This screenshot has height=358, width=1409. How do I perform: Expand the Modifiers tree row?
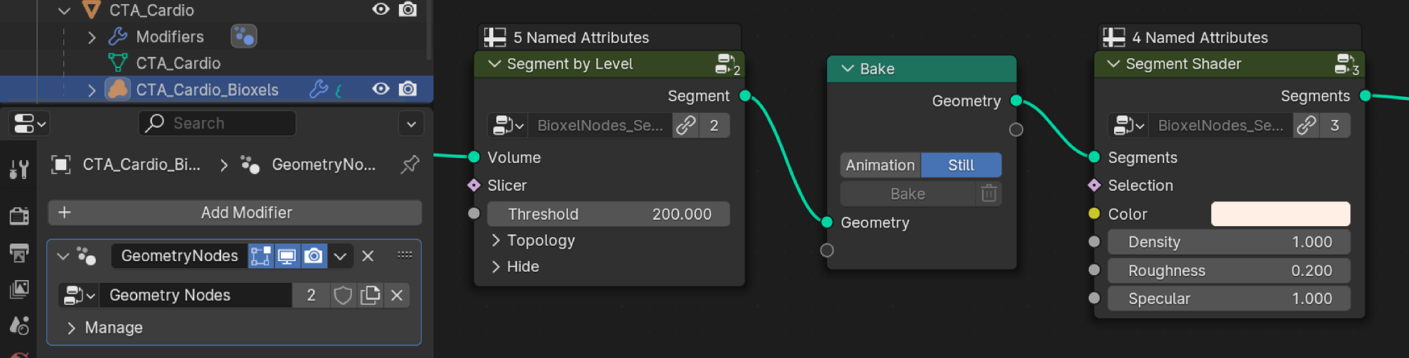(x=91, y=37)
